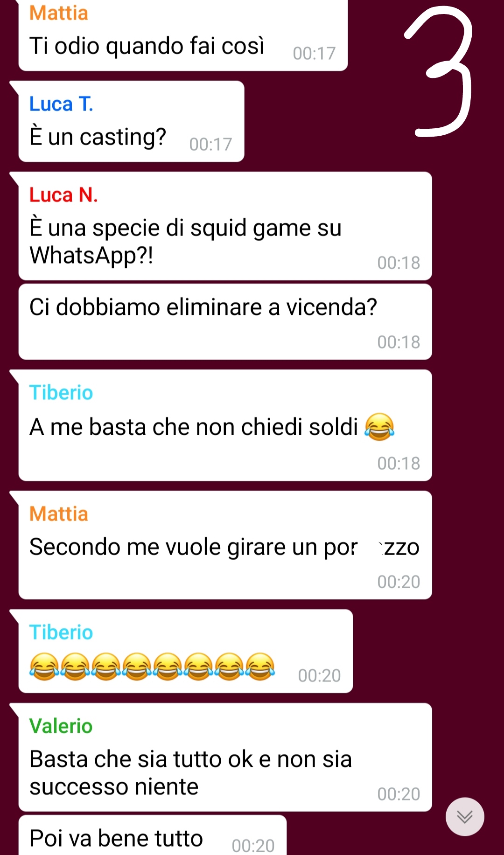Select 'A me basta che non chiedi soldi' message

click(225, 425)
